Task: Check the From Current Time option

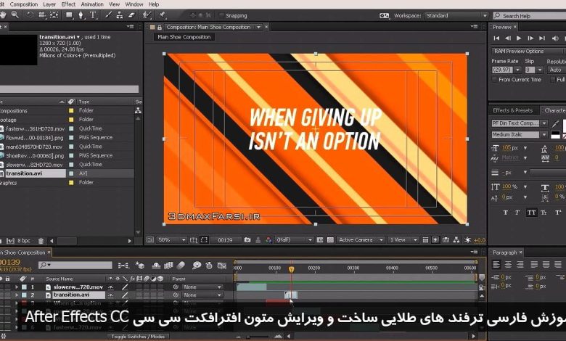Action: point(495,80)
